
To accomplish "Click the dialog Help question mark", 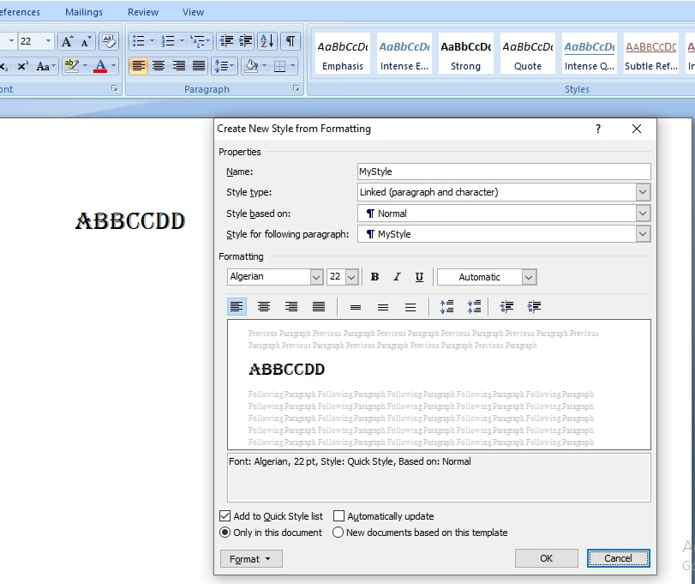I will [x=598, y=129].
